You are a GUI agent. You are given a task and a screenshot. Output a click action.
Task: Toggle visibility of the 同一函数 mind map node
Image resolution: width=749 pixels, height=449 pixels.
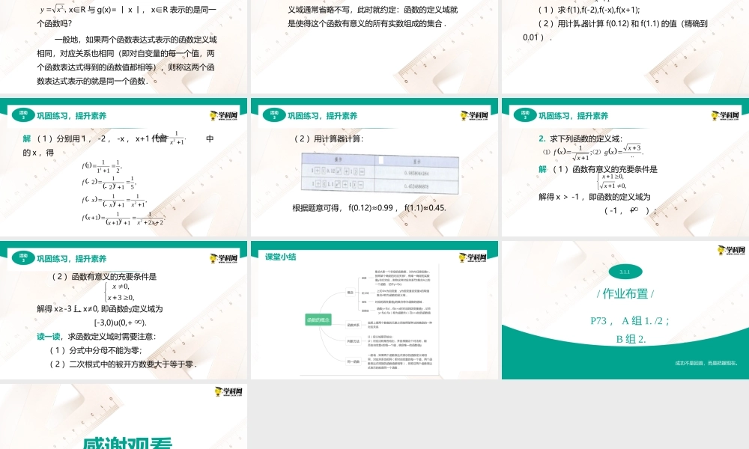pyautogui.click(x=353, y=361)
